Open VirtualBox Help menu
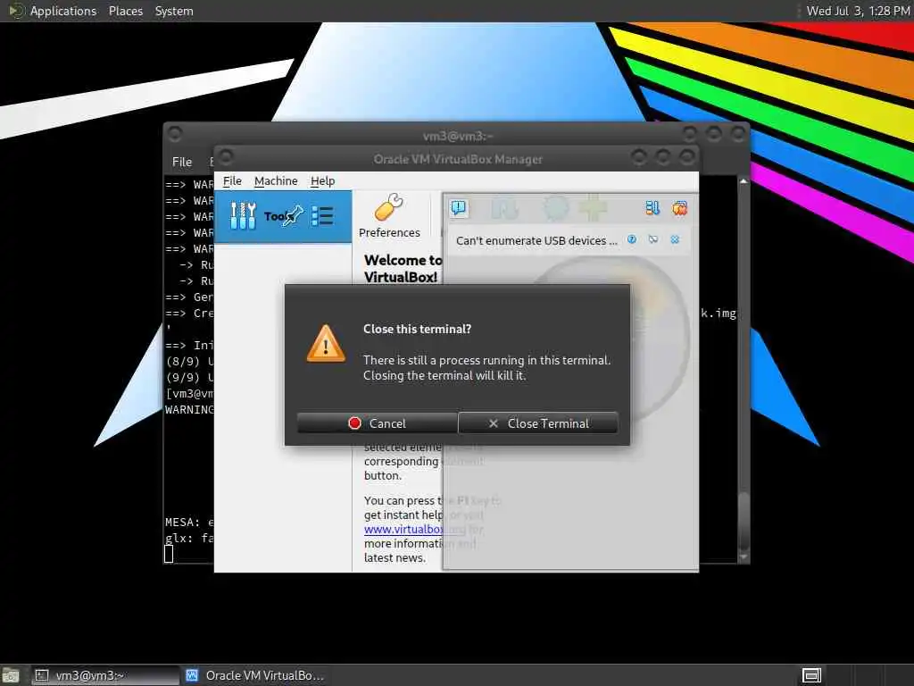 (x=322, y=180)
